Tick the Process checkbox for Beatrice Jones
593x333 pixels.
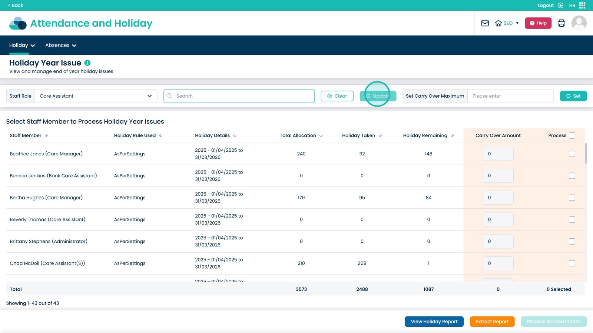coord(572,154)
